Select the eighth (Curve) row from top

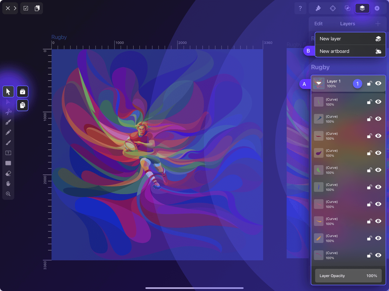(x=348, y=221)
